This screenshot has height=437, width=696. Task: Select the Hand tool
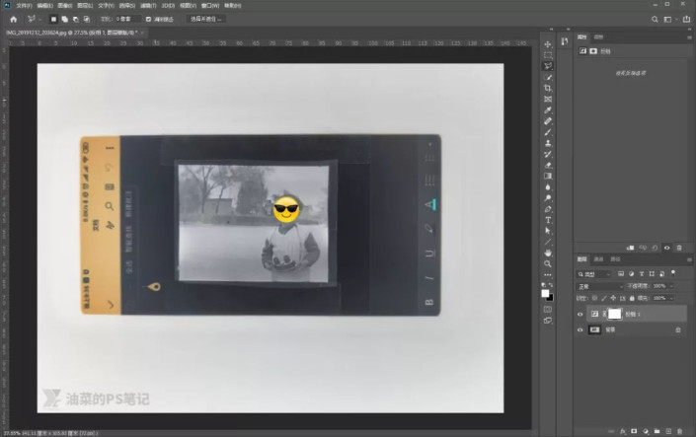point(548,253)
